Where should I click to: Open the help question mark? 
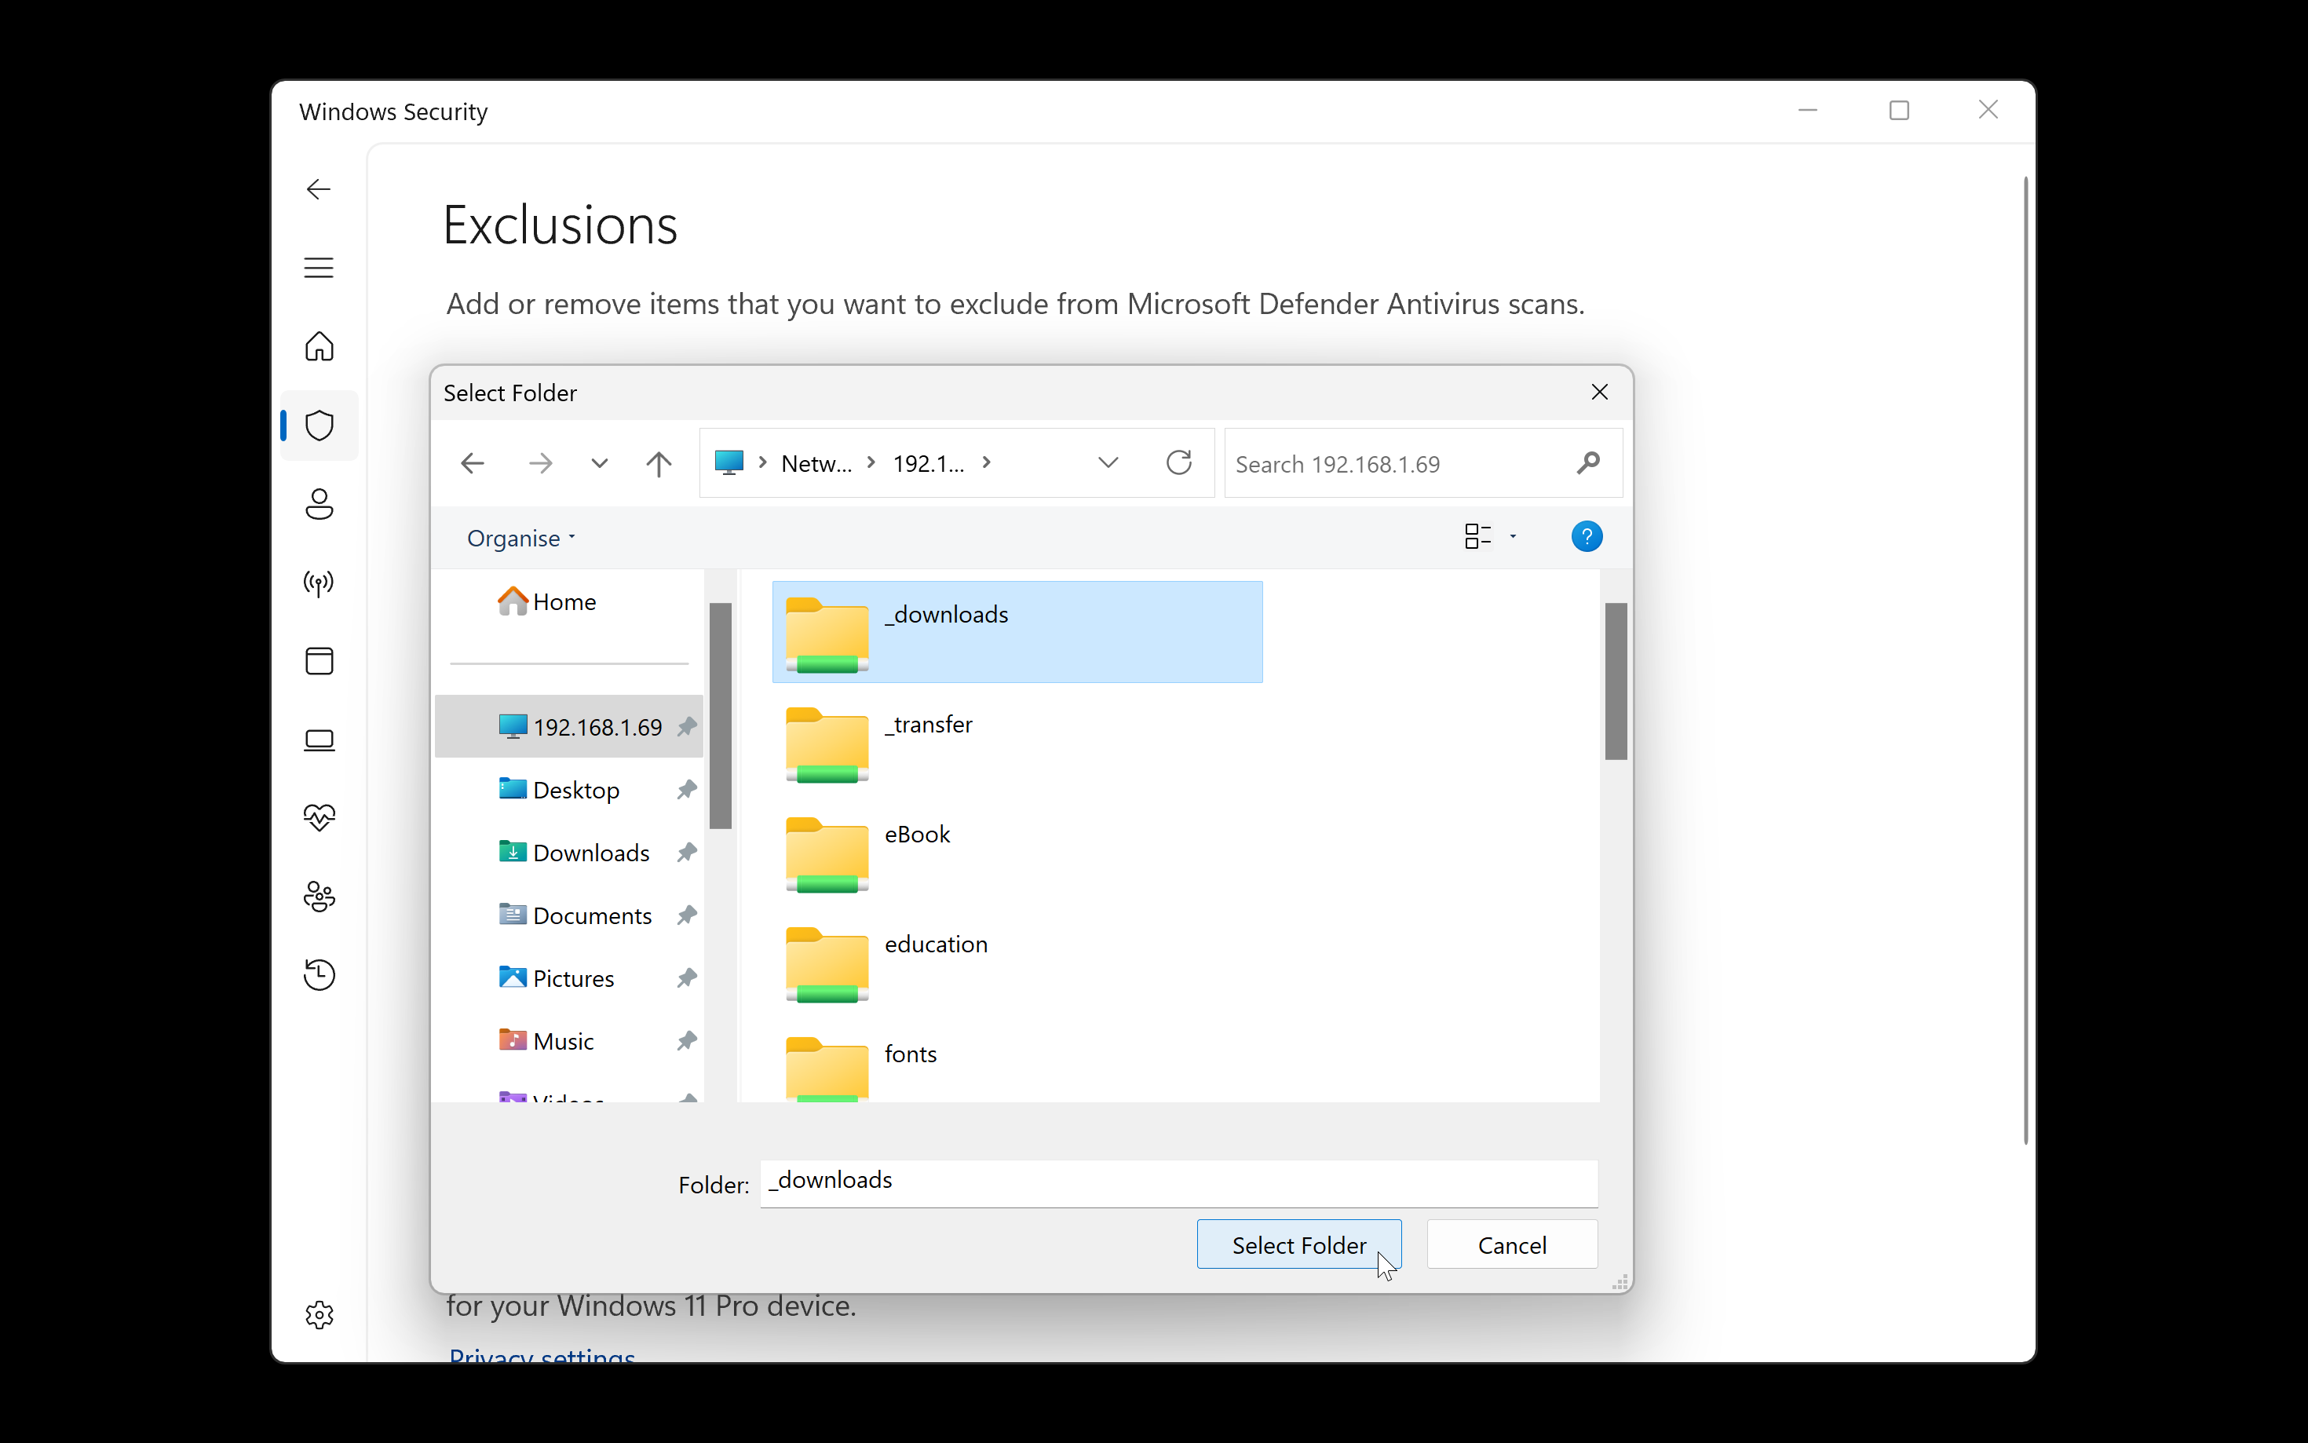[x=1587, y=535]
